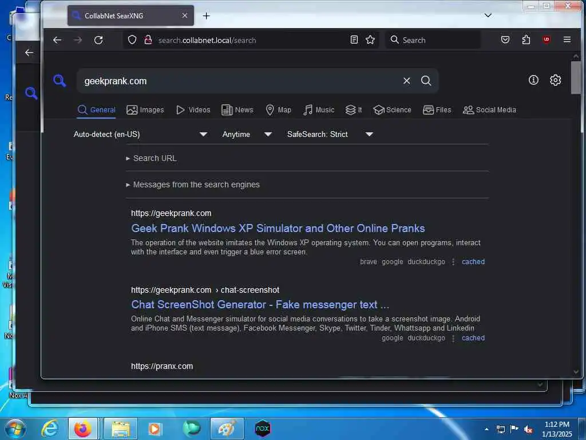
Task: Submit search with magnifier button
Action: point(426,81)
